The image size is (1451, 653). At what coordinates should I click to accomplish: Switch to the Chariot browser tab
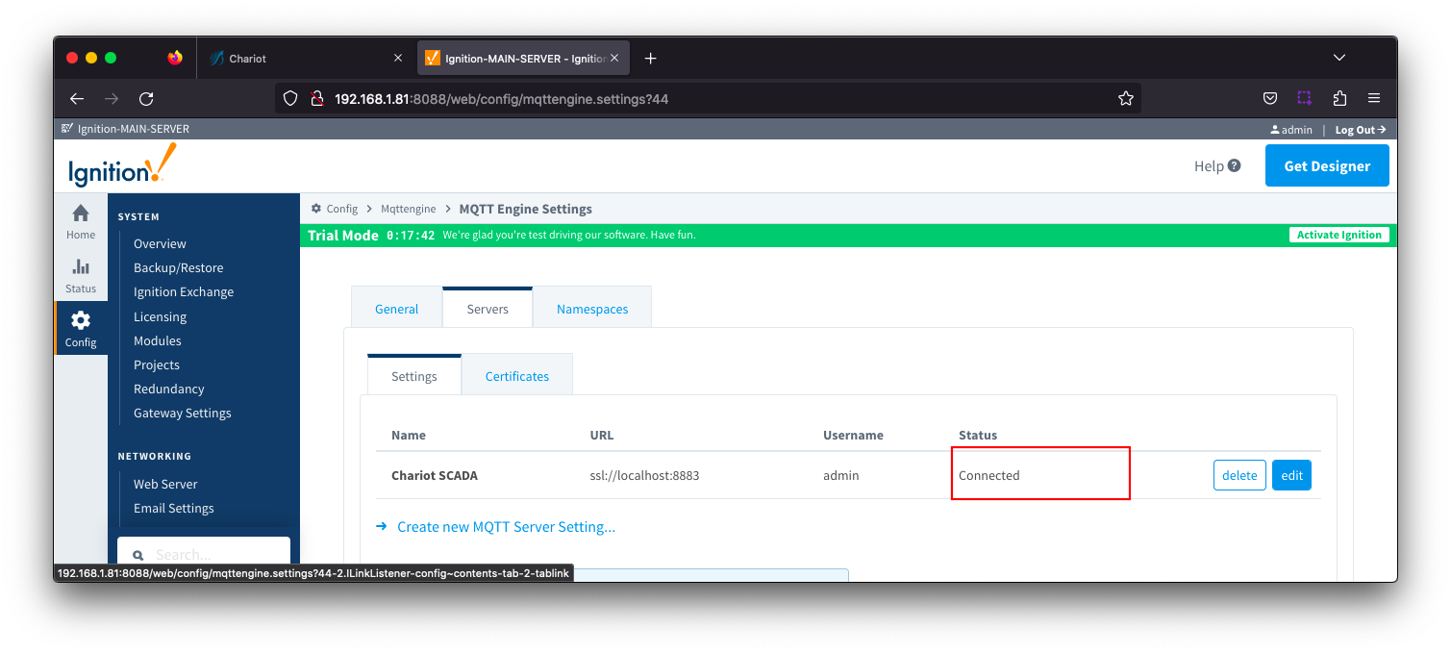(x=306, y=59)
